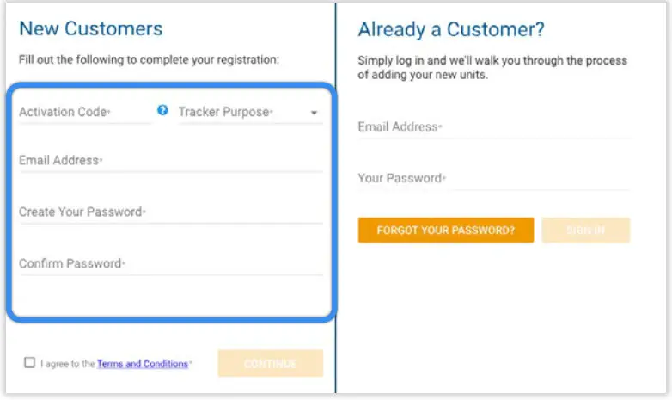Focus the Activation Code field
The image size is (672, 400).
84,112
